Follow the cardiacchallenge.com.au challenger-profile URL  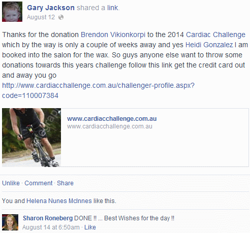pyautogui.click(x=98, y=85)
